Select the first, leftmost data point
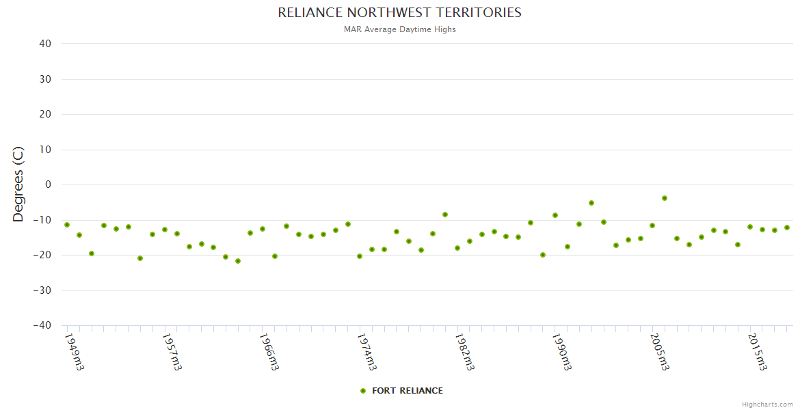800x410 pixels. coord(67,225)
